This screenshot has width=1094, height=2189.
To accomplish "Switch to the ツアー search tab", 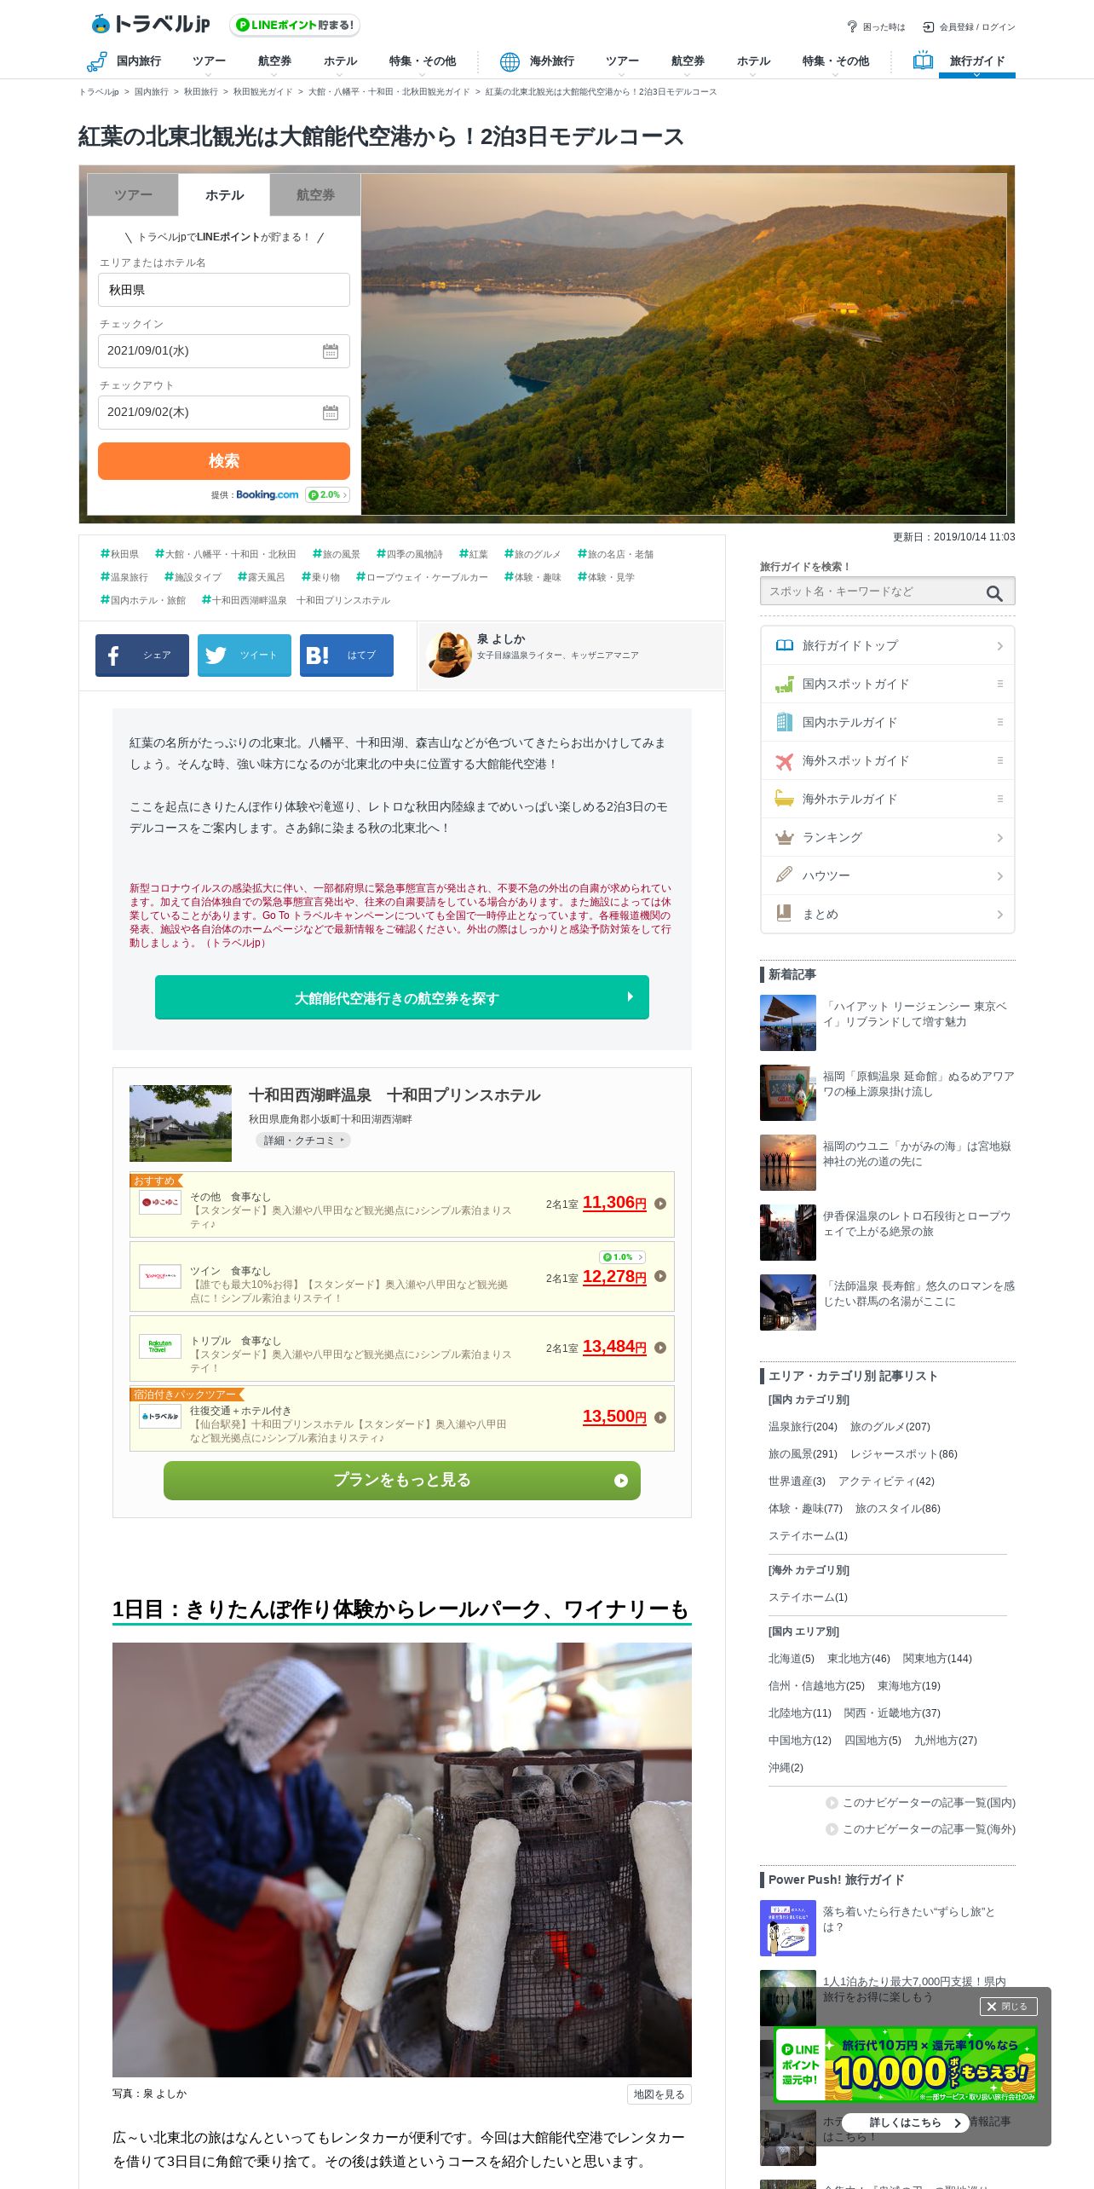I will 133,195.
